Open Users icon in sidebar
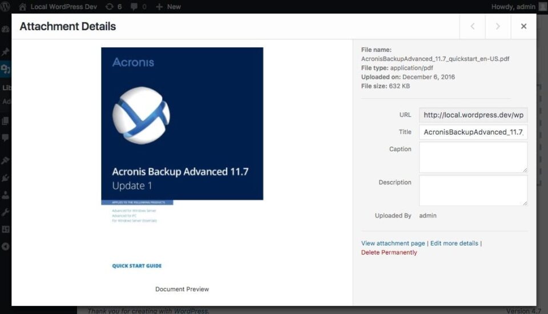The height and width of the screenshot is (314, 548). click(x=5, y=195)
